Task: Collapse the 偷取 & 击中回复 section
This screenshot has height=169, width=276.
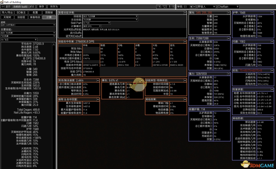Action: click(x=98, y=99)
